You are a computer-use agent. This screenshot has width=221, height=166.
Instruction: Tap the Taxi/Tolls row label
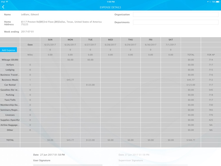pyautogui.click(x=10, y=100)
